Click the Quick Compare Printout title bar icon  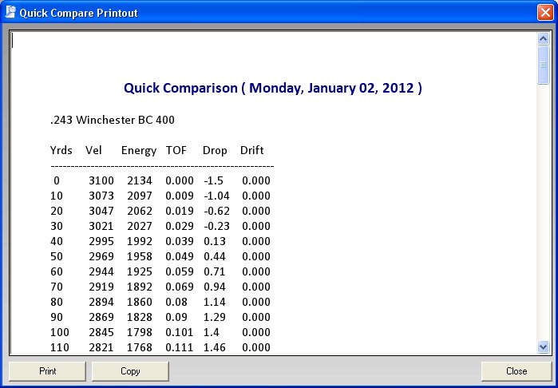tap(10, 12)
